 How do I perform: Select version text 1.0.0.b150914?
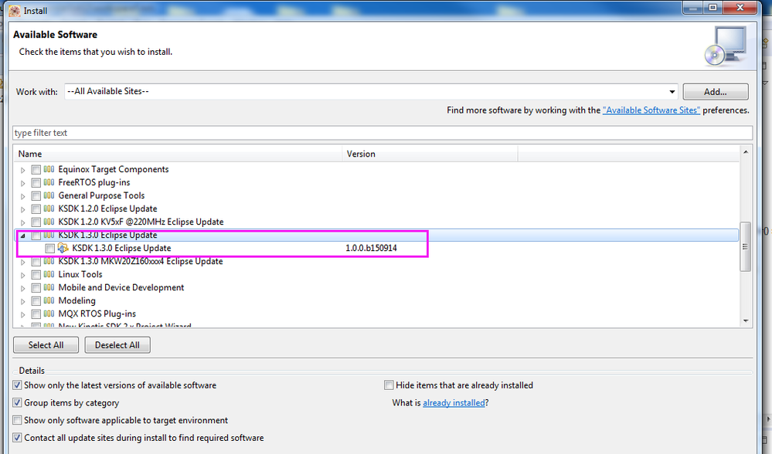[371, 248]
